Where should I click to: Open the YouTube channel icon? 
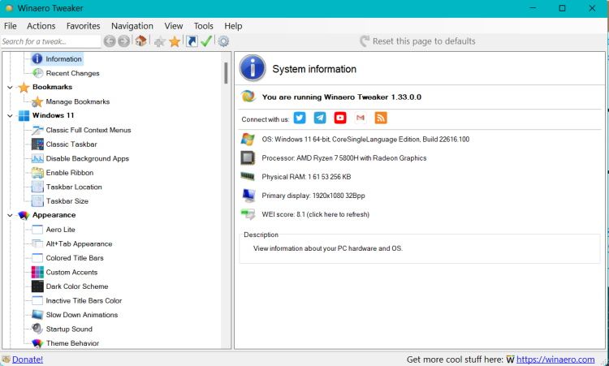340,118
